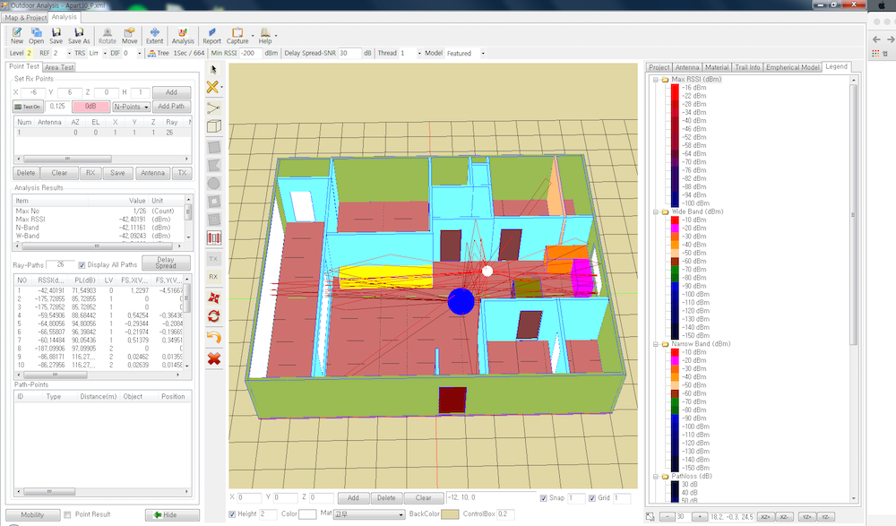Click the Delay Spread-SNR input field

point(349,53)
